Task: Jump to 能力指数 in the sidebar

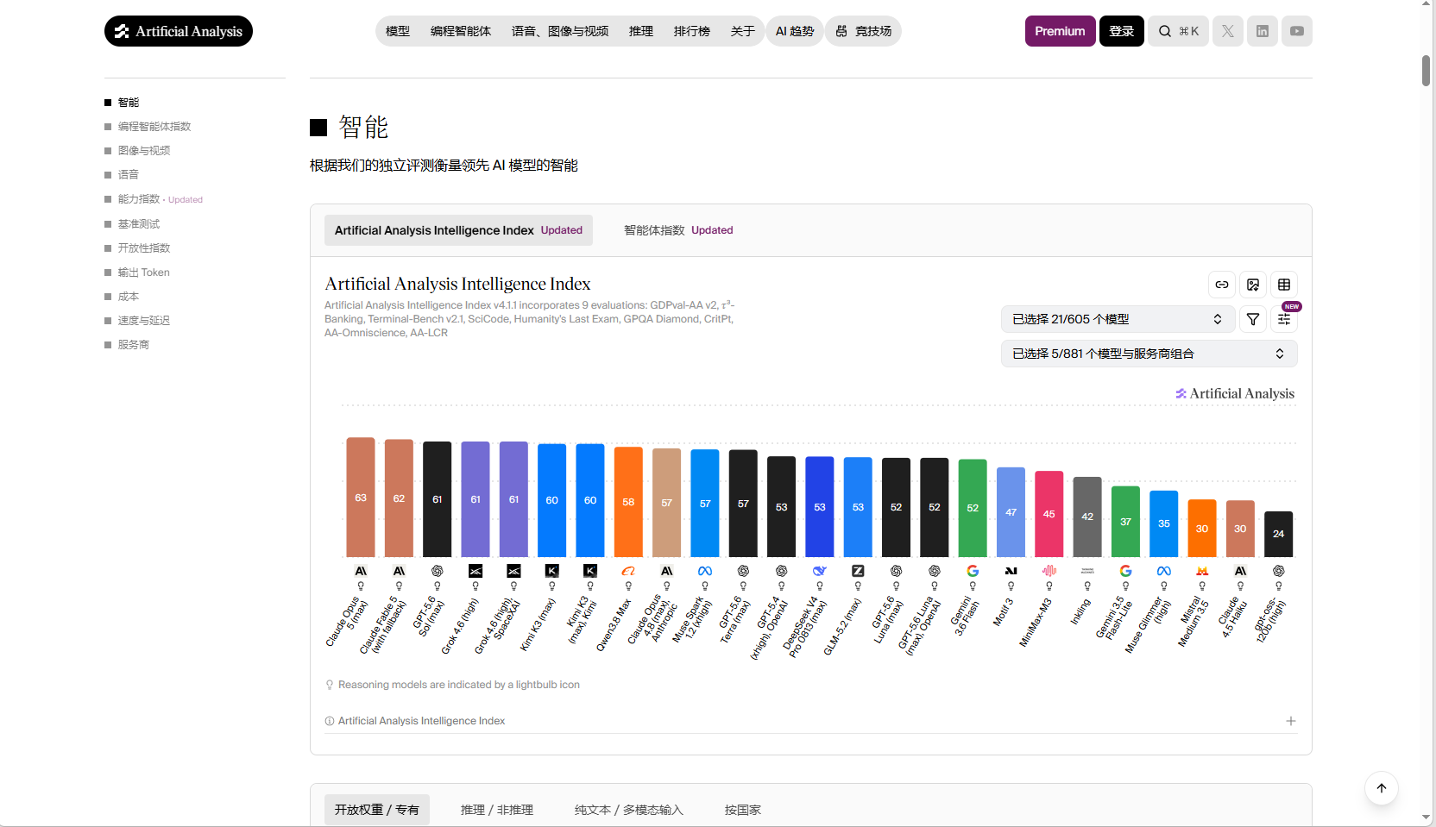Action: coord(139,199)
